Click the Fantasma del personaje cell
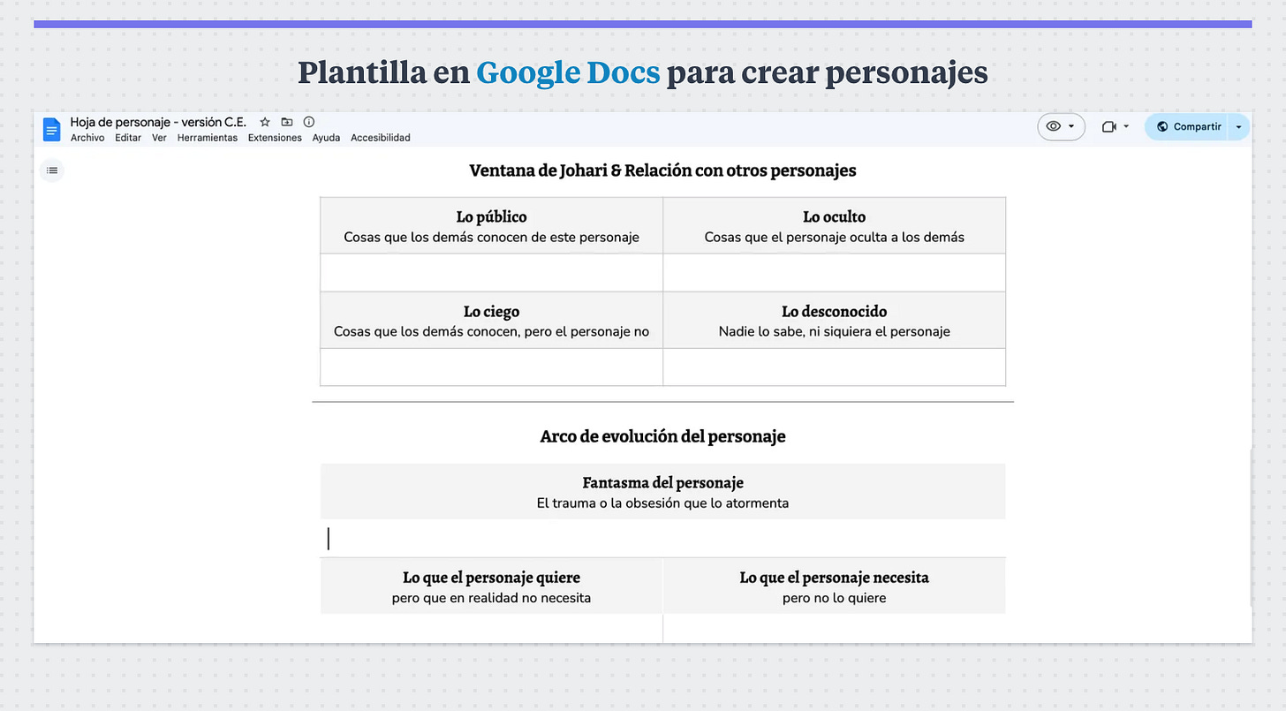 662,492
